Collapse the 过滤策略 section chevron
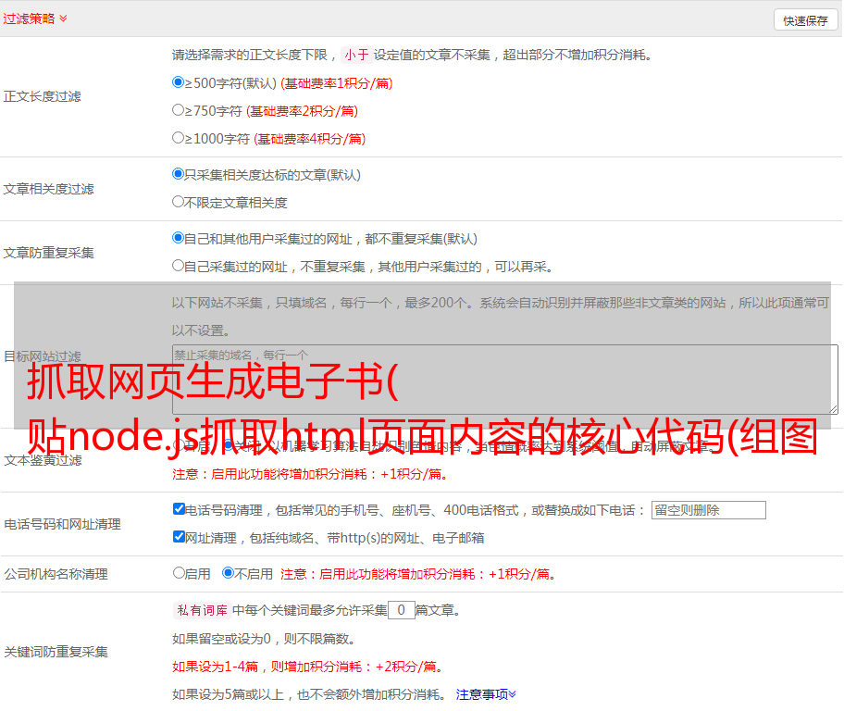Screen dimensions: 844x711 tap(63, 19)
